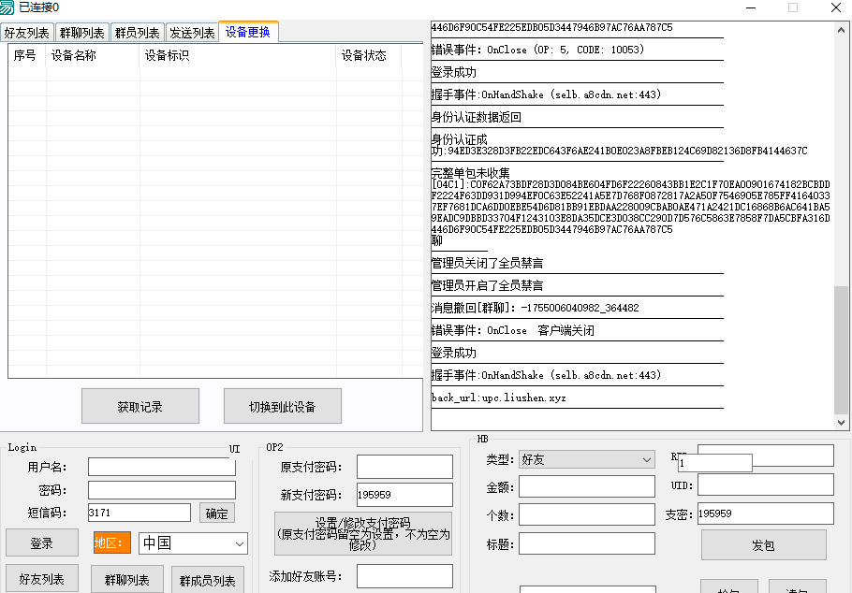
Task: Open the 群聊列表 tab
Action: pos(82,33)
